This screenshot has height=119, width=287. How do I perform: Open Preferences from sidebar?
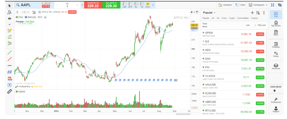(x=276, y=100)
